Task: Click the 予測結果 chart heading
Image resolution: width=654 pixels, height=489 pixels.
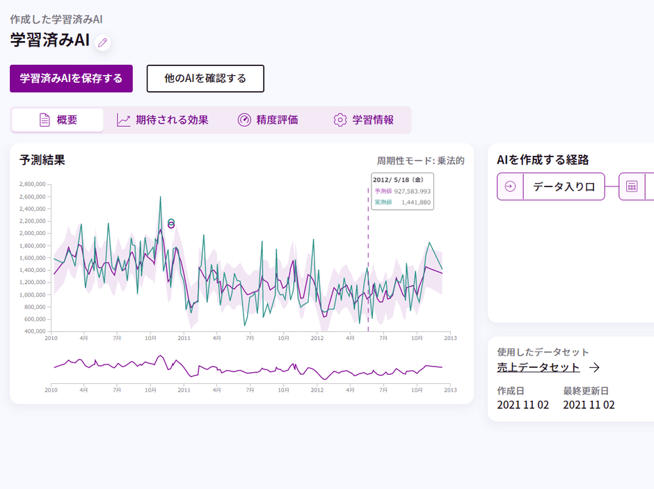Action: [x=42, y=160]
